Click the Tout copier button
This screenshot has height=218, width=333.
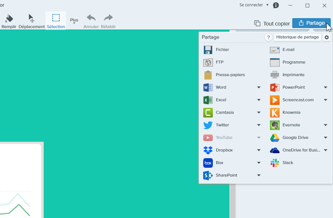pyautogui.click(x=272, y=24)
